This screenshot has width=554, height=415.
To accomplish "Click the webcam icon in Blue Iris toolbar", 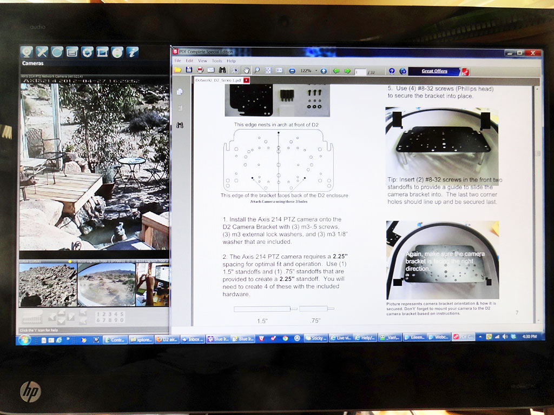I will pos(27,52).
